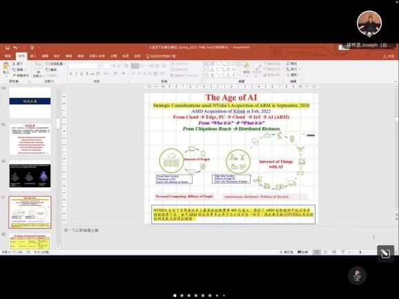The height and width of the screenshot is (299, 399).
Task: Open the Insert ribbon tab
Action: 33,56
